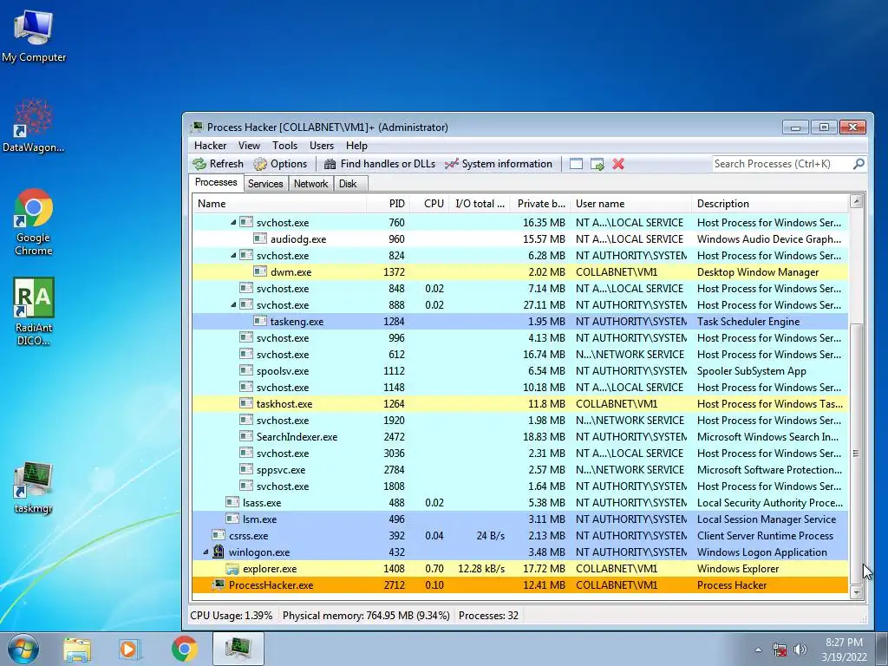
Task: Open Options from the toolbar
Action: tap(280, 164)
